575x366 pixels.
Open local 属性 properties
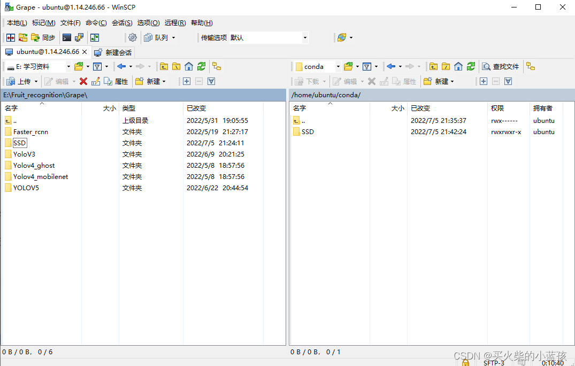click(x=116, y=81)
